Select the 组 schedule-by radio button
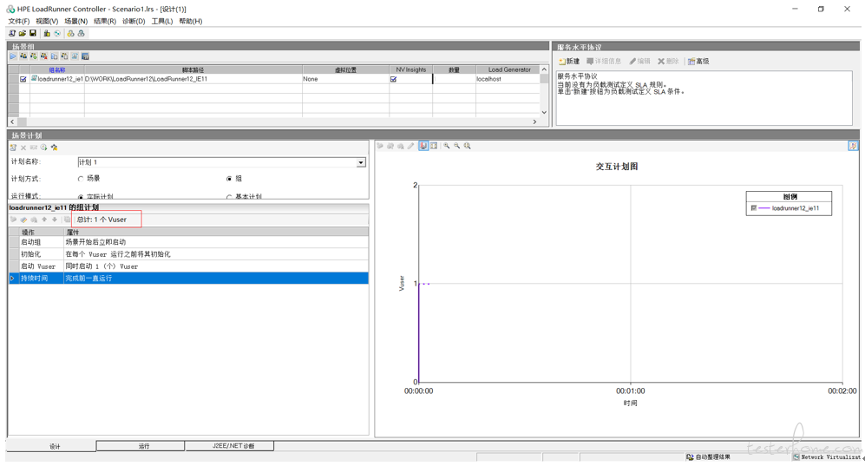The image size is (865, 466). pos(230,179)
